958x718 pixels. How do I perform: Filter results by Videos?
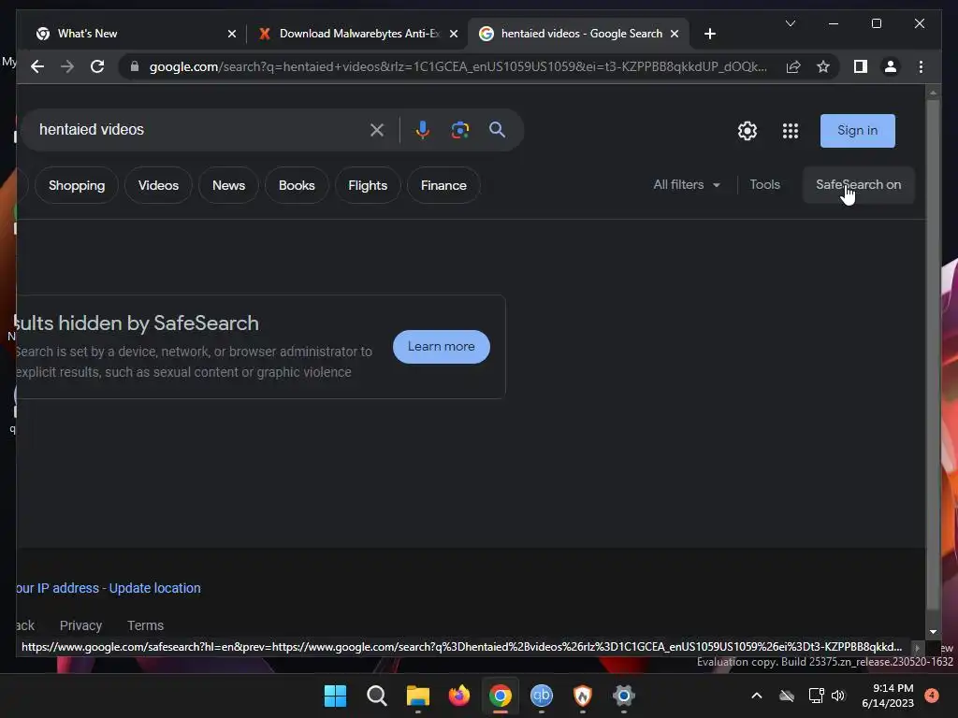click(x=158, y=185)
